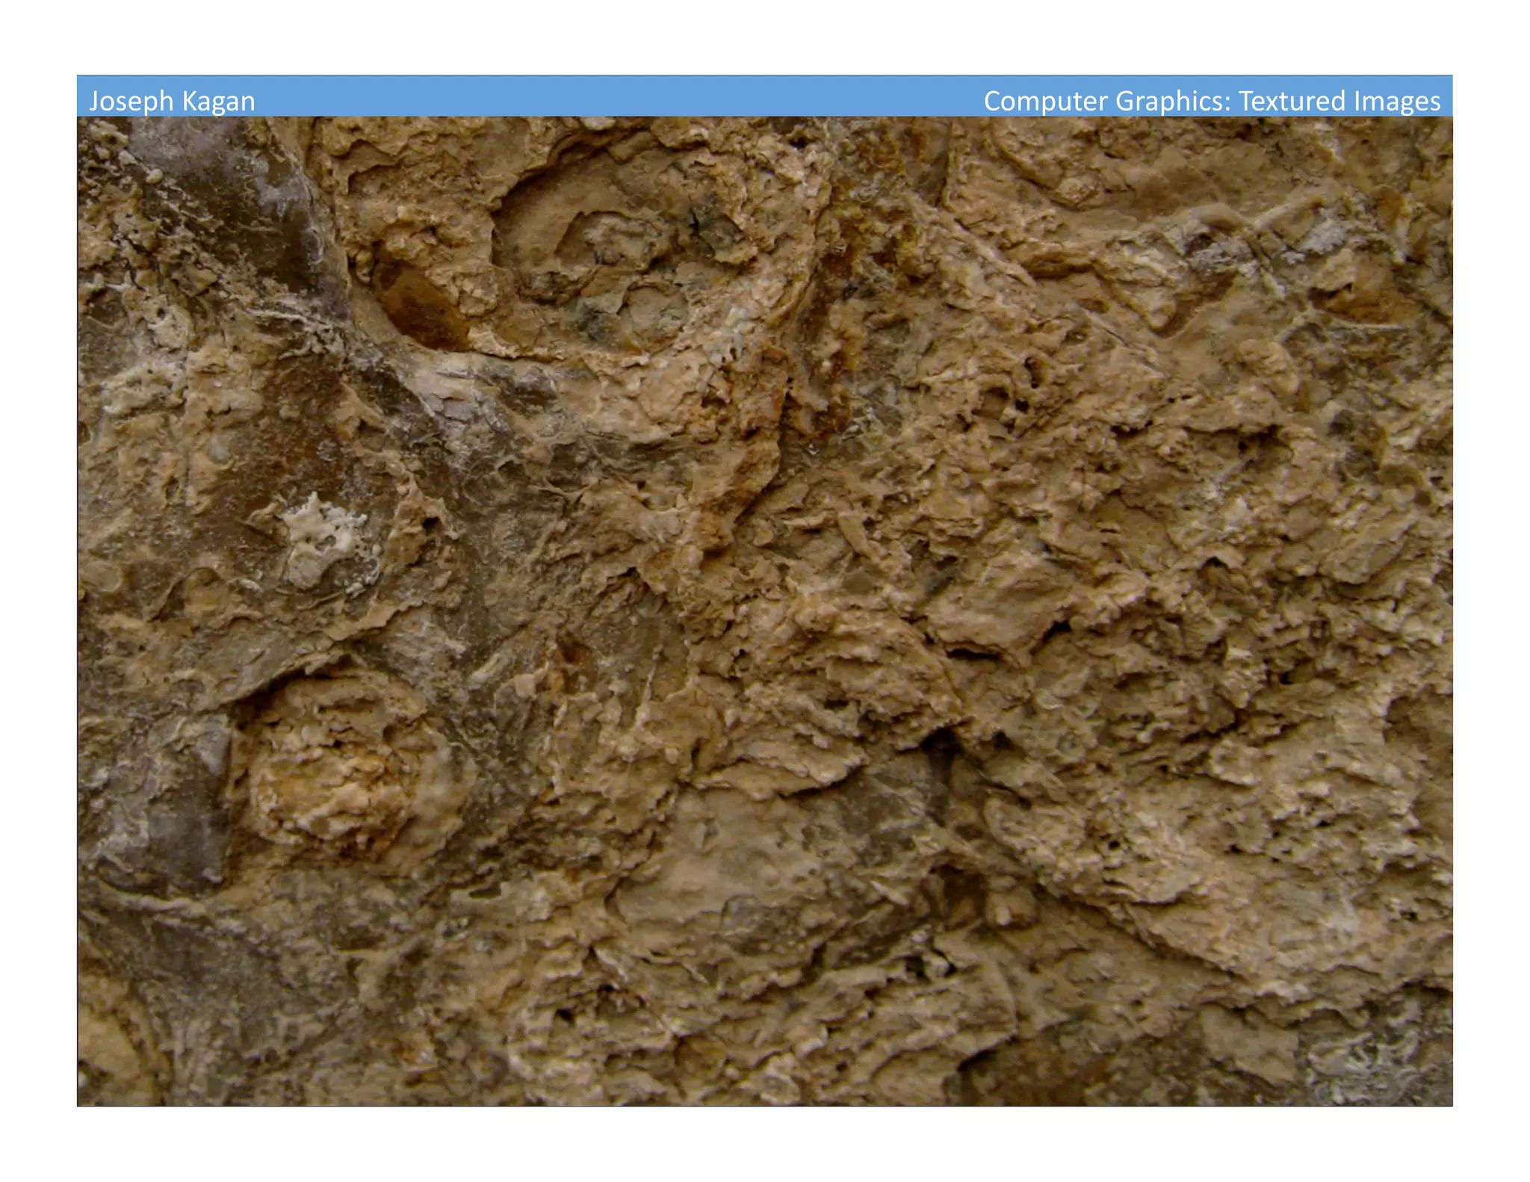Click the center of the rock texture image
Image resolution: width=1530 pixels, height=1182 pixels.
click(765, 611)
